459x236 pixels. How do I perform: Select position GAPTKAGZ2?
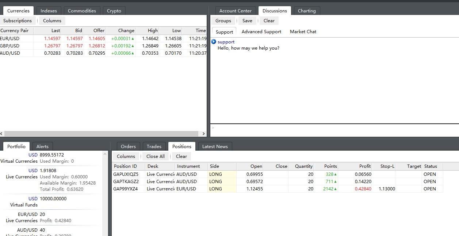278,181
